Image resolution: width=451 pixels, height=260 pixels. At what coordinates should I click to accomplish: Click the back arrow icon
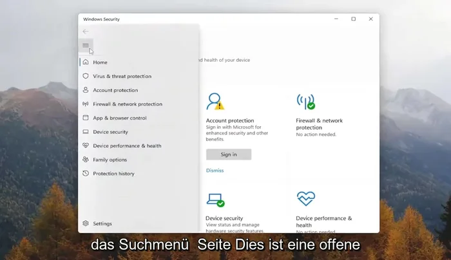tap(86, 32)
